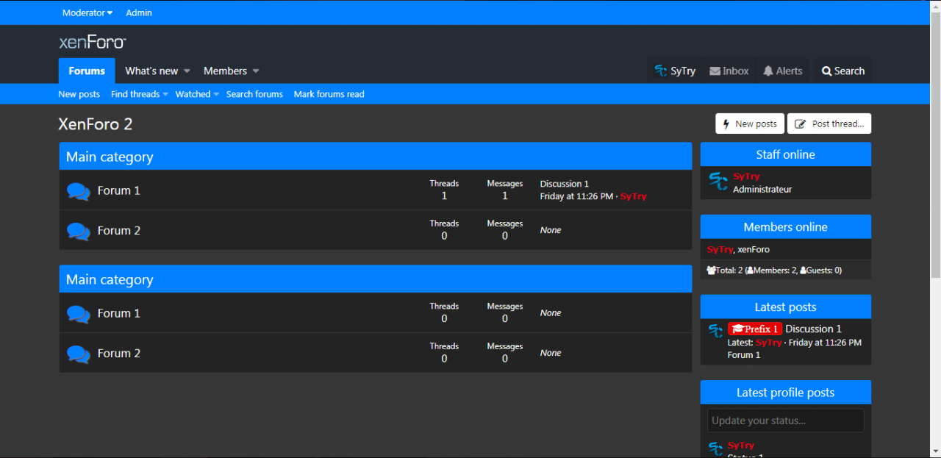Open the Latest profile posts heading

click(x=786, y=393)
